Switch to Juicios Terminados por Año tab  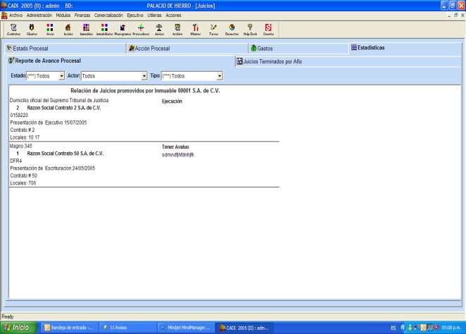tap(272, 61)
